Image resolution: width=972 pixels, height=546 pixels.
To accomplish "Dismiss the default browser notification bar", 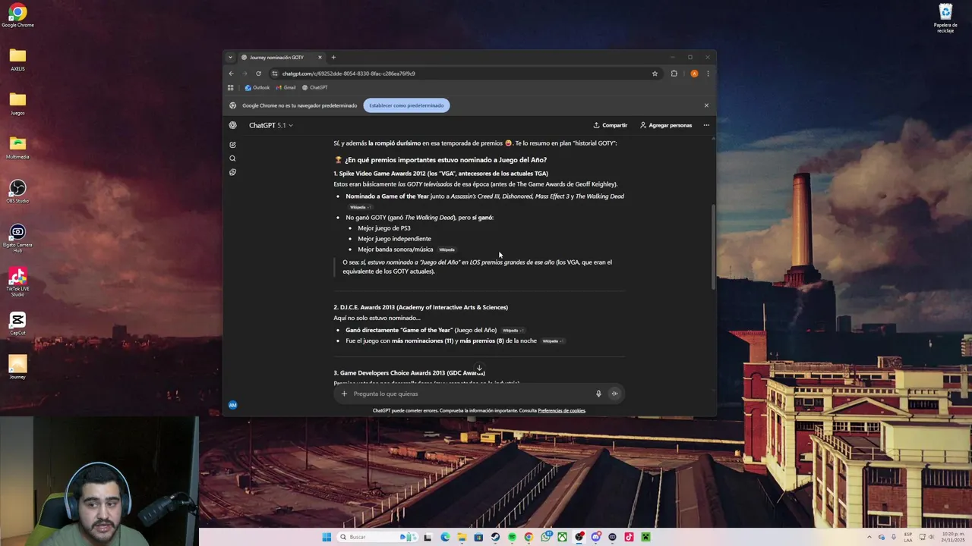I will [x=706, y=105].
